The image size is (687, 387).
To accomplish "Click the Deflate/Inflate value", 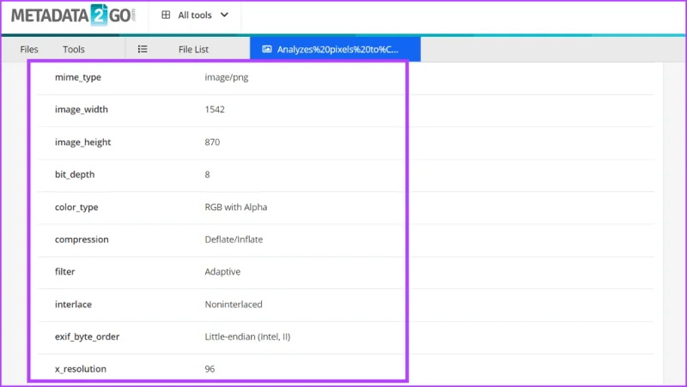I will point(234,239).
